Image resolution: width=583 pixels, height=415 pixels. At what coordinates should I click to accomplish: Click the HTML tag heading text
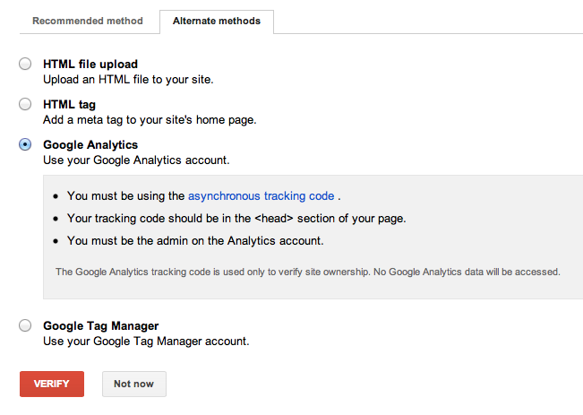69,105
